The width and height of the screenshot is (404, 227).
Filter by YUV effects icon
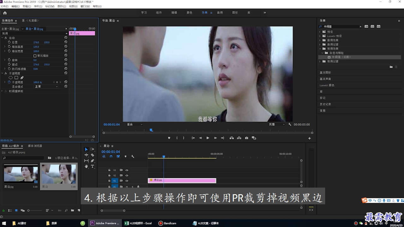[x=378, y=26]
